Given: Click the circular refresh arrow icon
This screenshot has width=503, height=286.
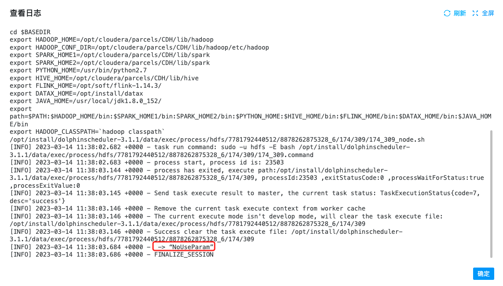Looking at the screenshot, I should [x=447, y=13].
